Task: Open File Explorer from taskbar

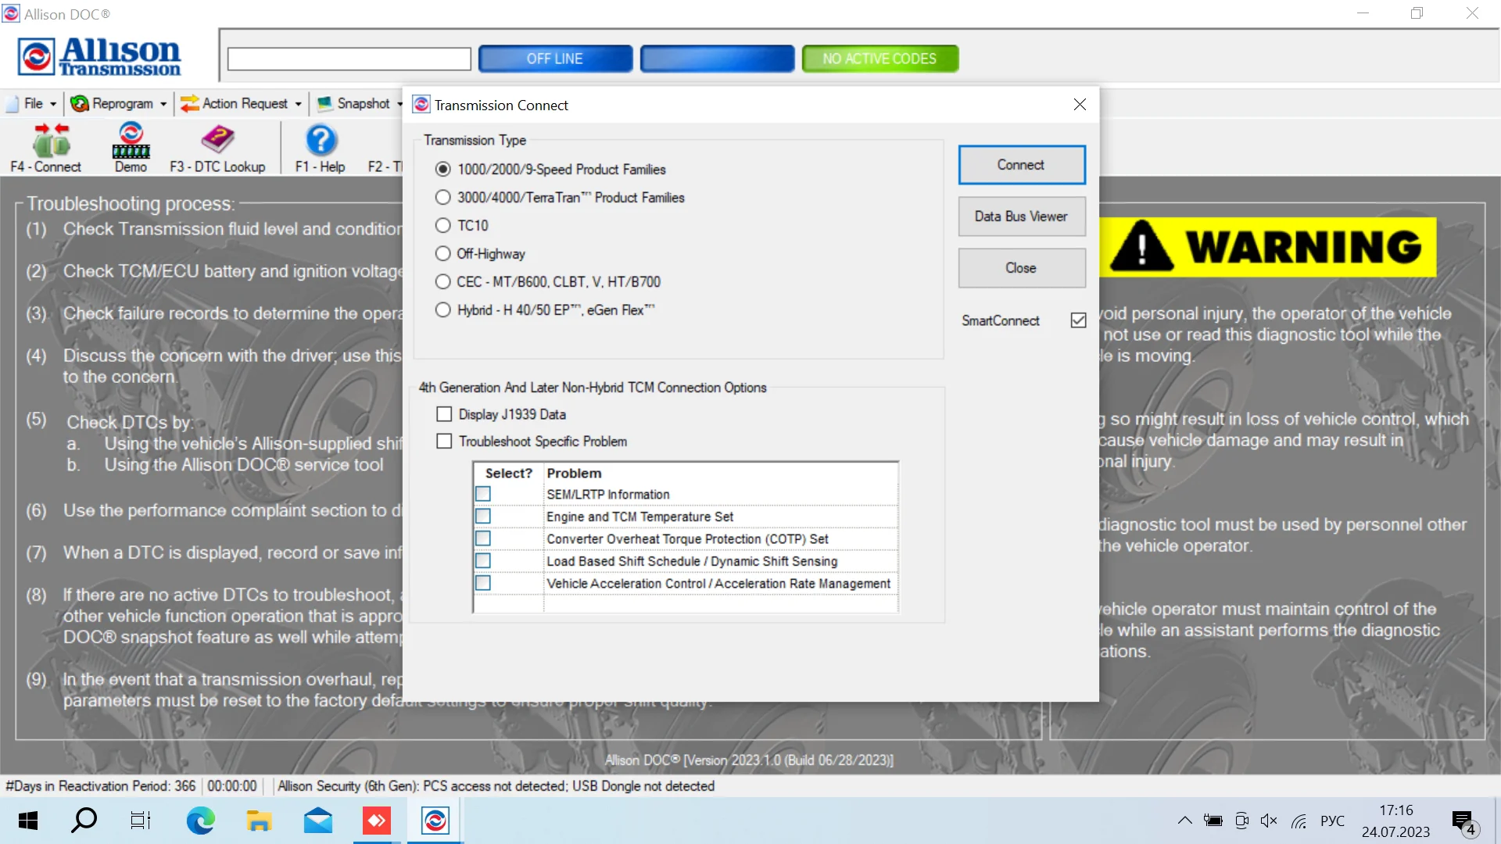Action: coord(259,821)
